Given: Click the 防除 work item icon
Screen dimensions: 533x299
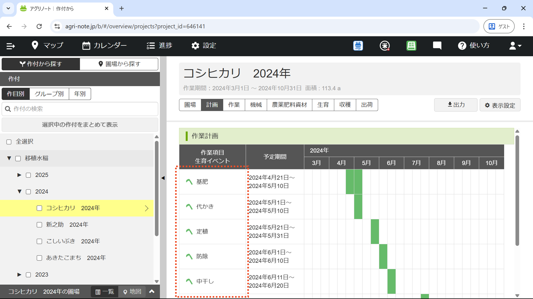Looking at the screenshot, I should click(x=189, y=256).
